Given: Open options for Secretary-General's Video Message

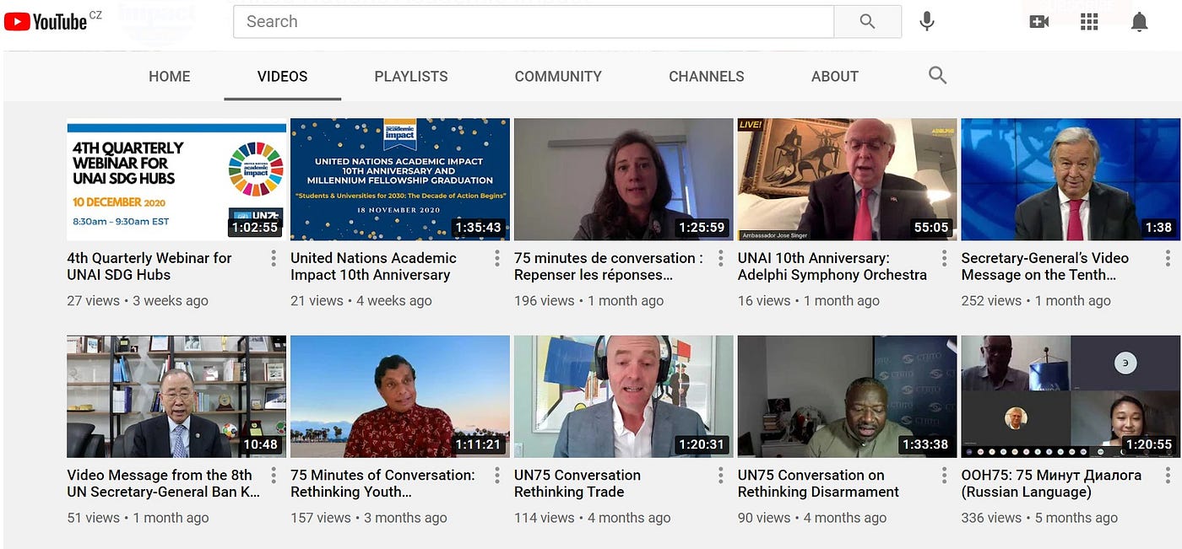Looking at the screenshot, I should point(1168,258).
